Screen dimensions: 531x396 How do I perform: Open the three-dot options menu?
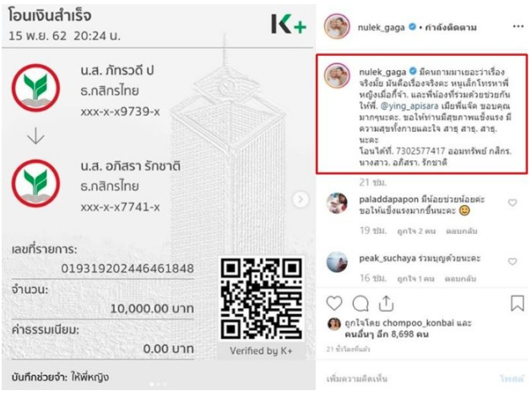click(518, 26)
